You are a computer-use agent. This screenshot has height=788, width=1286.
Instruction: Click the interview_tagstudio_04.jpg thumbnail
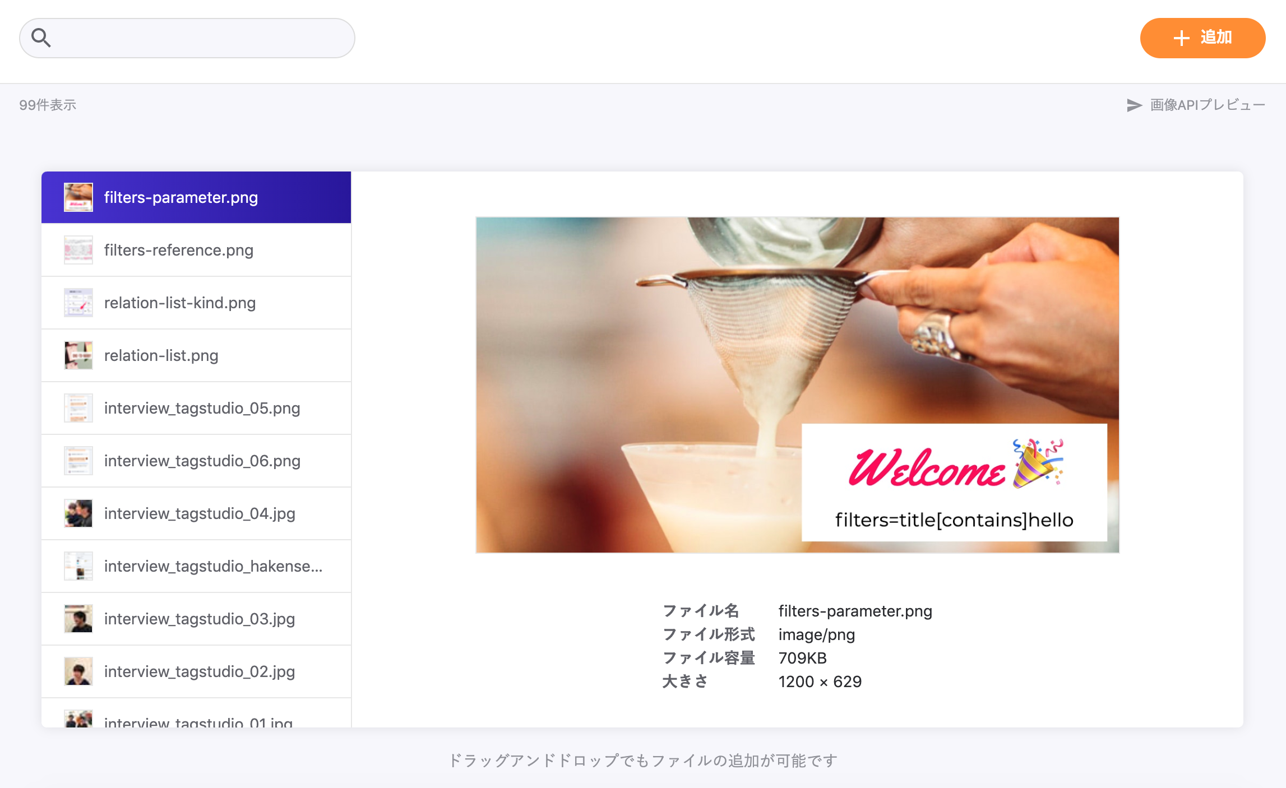(x=78, y=513)
